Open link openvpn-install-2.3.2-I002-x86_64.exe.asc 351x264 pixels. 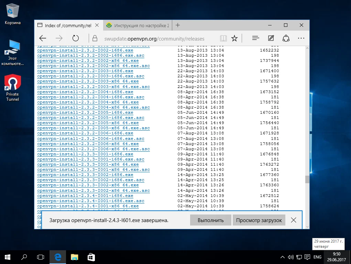pos(94,66)
